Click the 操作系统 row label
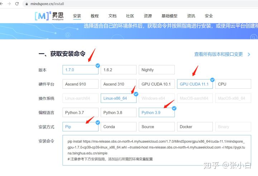 click(46, 98)
